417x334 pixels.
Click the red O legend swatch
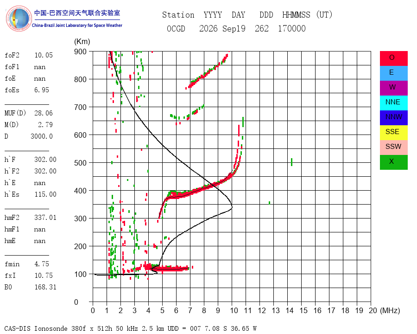point(393,58)
